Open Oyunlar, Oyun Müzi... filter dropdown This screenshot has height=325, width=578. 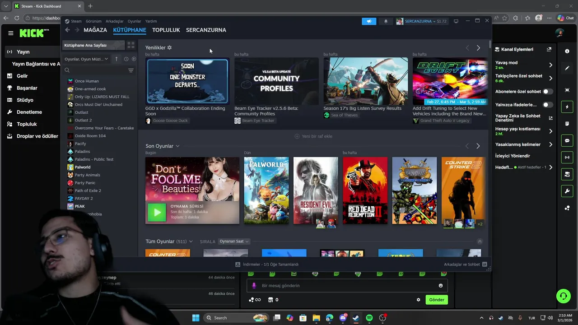[x=86, y=59]
